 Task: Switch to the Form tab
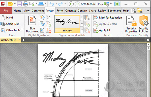60,11
